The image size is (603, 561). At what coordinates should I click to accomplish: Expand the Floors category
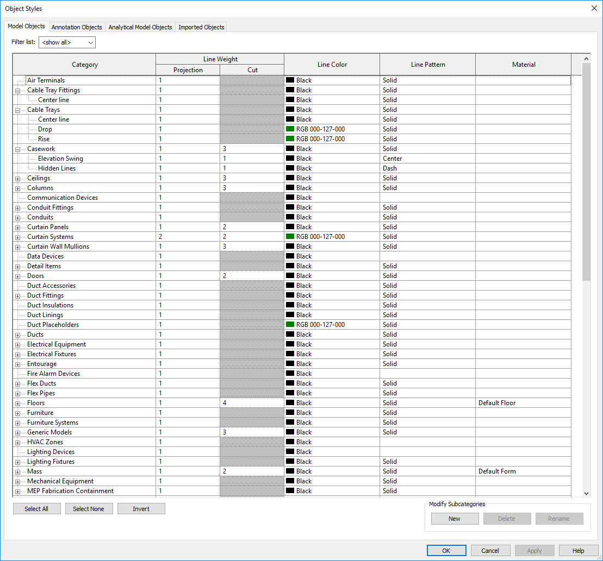click(17, 402)
